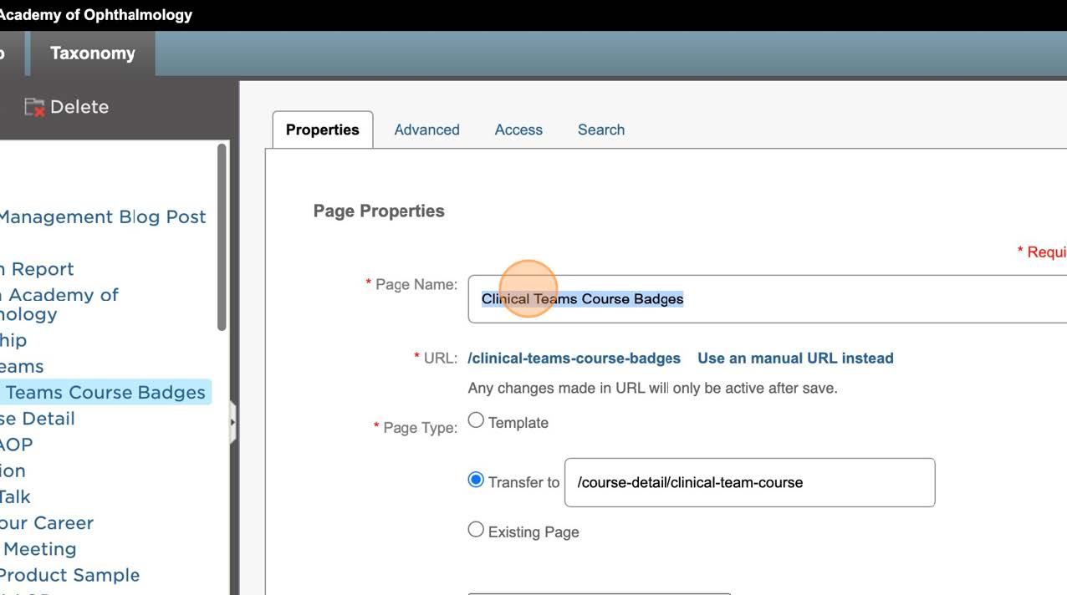Select the Product Sample tree item
Viewport: 1067px width, 595px height.
(x=70, y=575)
